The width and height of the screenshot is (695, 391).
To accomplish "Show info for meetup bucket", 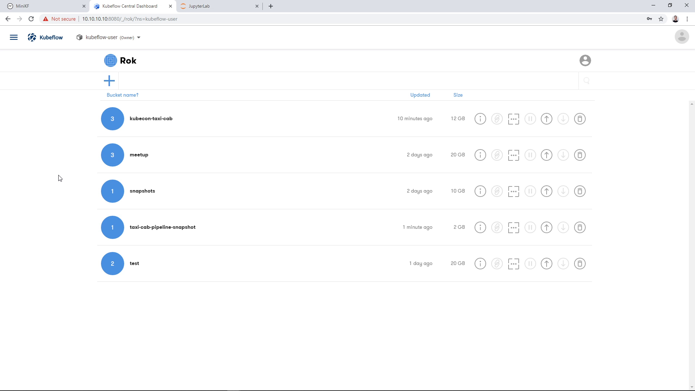I will click(x=480, y=155).
